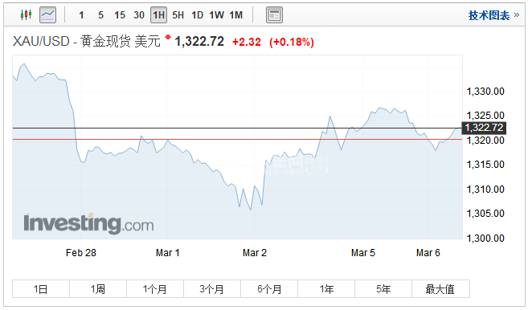The image size is (528, 310).
Task: Switch to 1D interval
Action: tap(198, 15)
